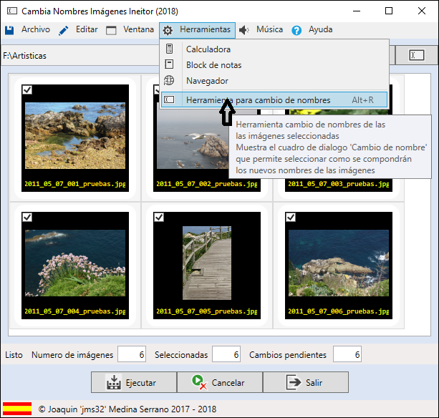Click the F:\Artisticas path text
The width and height of the screenshot is (439, 418).
pos(24,56)
